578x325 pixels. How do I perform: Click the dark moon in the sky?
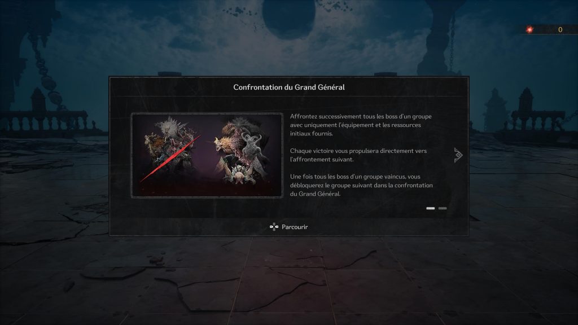click(288, 17)
